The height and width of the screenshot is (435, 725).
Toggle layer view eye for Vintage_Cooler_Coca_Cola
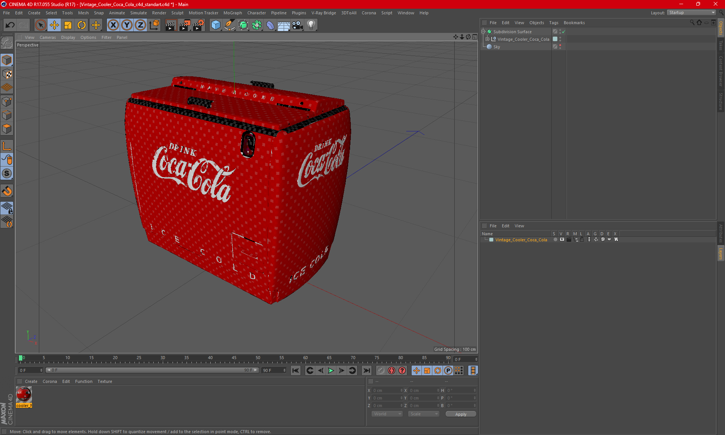[x=562, y=239]
